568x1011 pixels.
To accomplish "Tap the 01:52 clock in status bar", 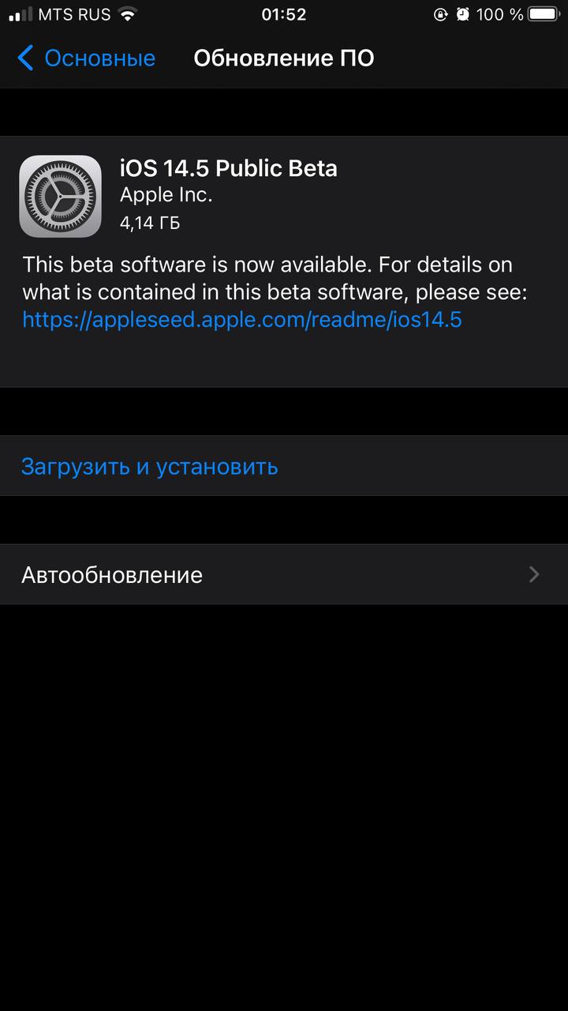I will pyautogui.click(x=284, y=14).
